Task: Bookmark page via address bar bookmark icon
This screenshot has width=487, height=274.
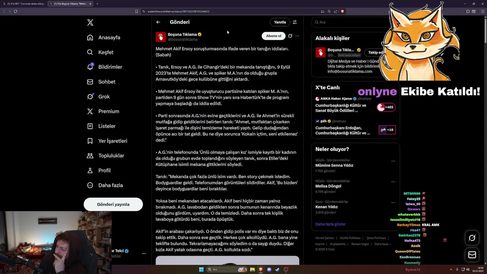Action: 136,11
